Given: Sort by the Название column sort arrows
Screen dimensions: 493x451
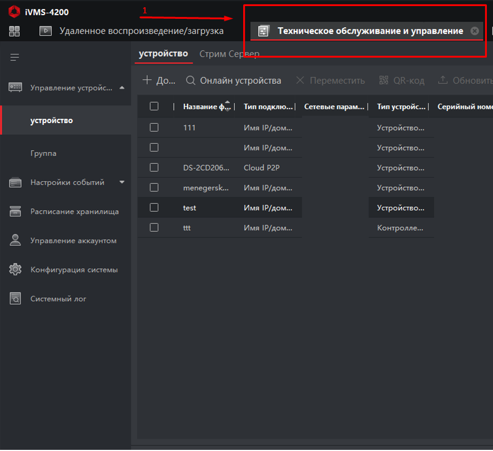Looking at the screenshot, I should [x=227, y=107].
